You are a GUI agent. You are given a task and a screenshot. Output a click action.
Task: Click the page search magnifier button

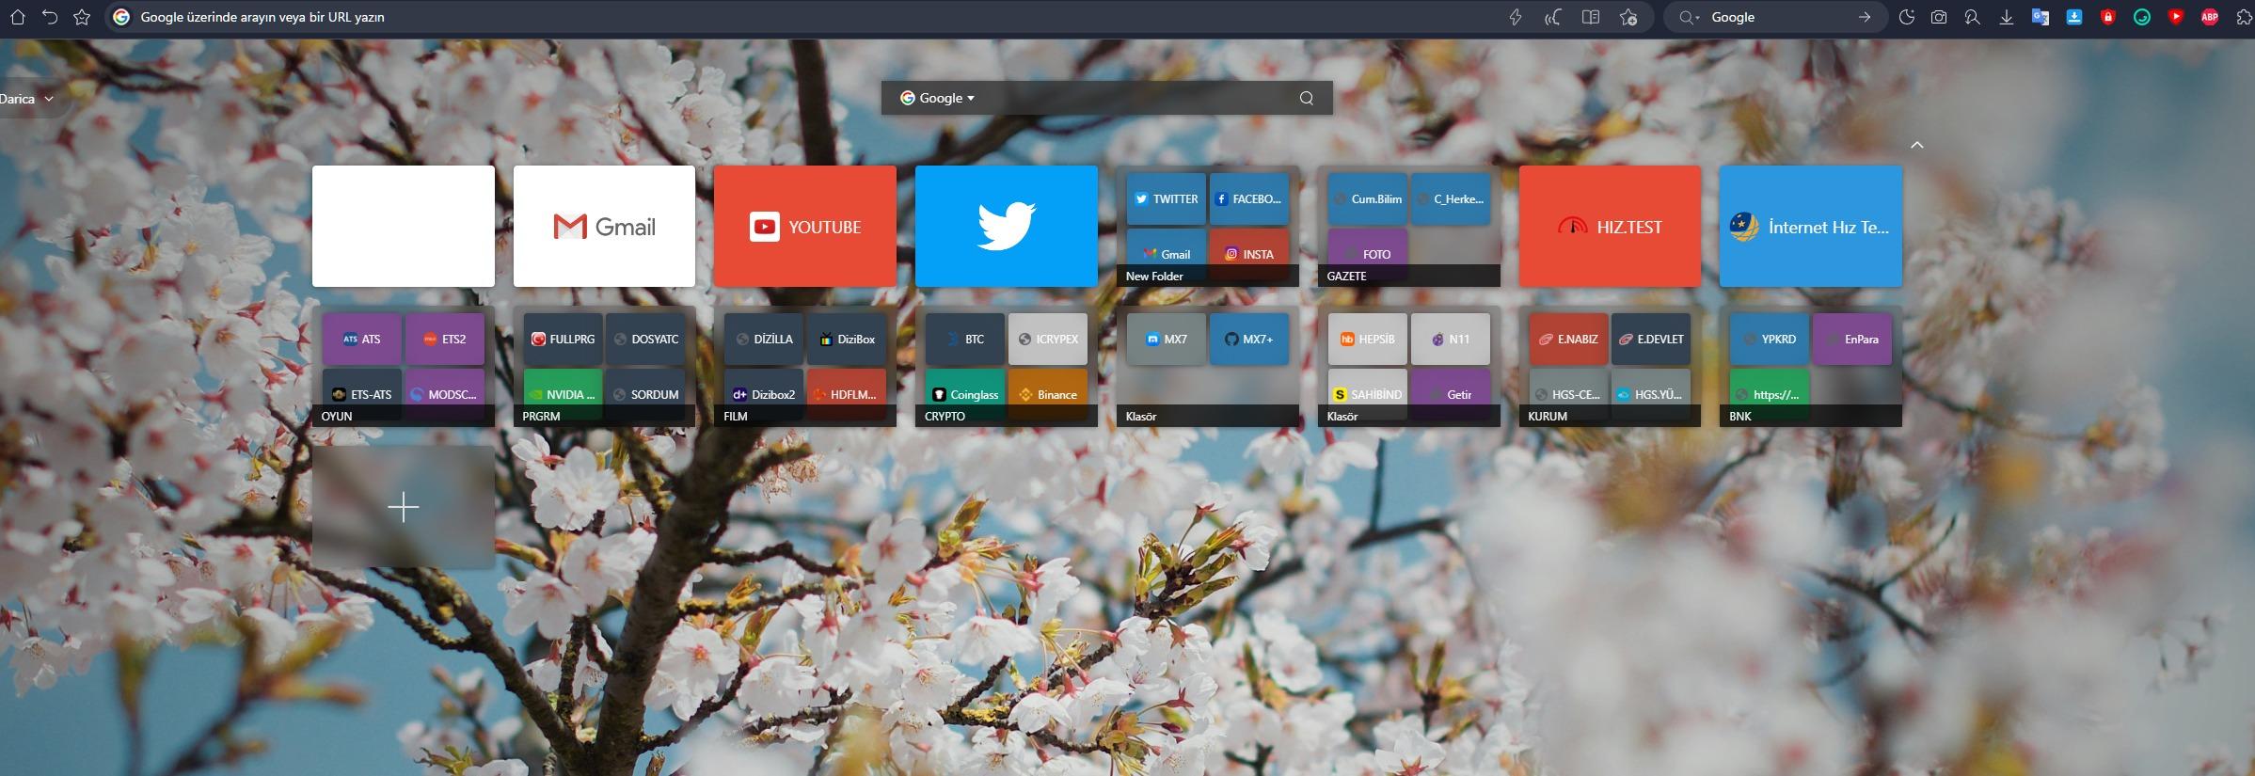point(1307,98)
